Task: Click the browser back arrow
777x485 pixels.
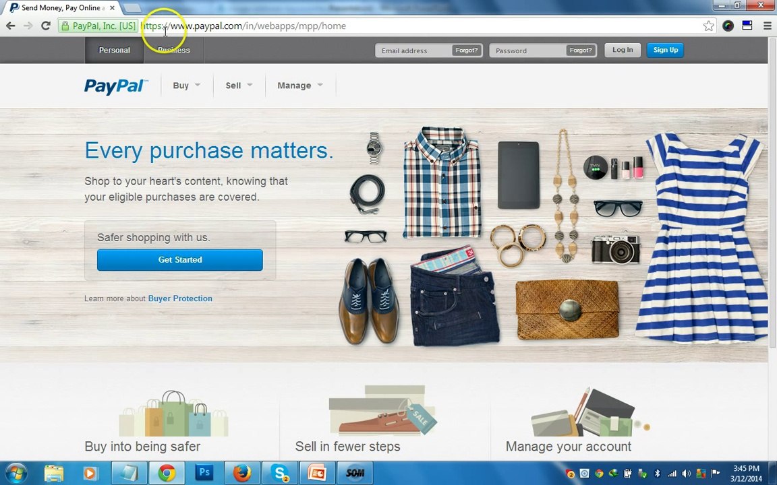Action: point(10,26)
